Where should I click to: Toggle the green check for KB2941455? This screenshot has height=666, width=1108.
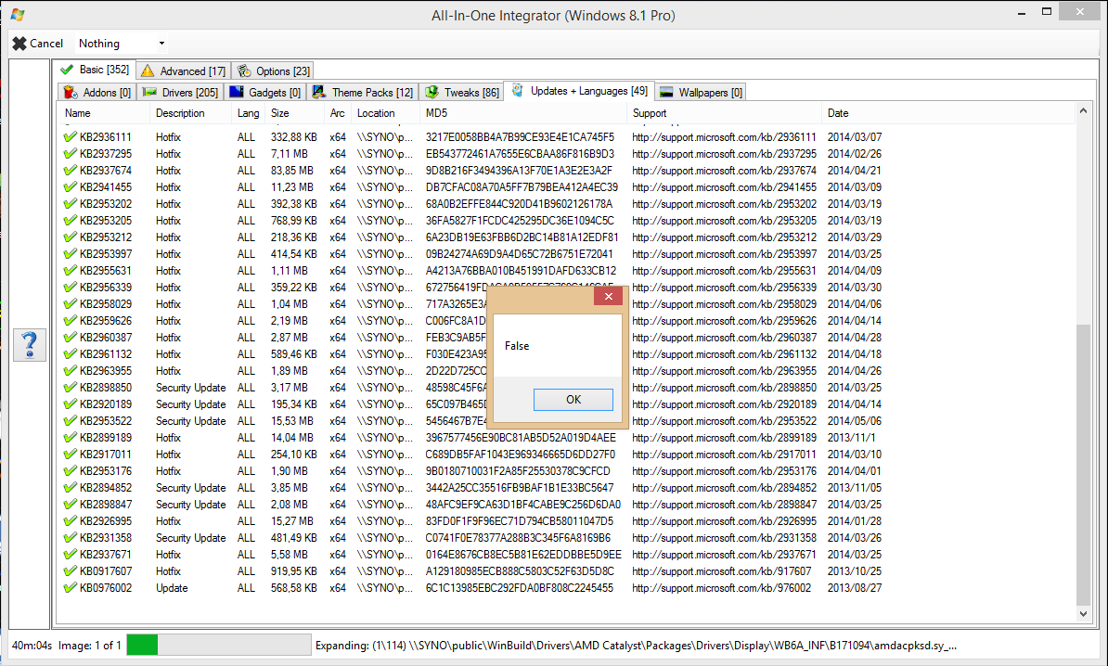pyautogui.click(x=70, y=187)
